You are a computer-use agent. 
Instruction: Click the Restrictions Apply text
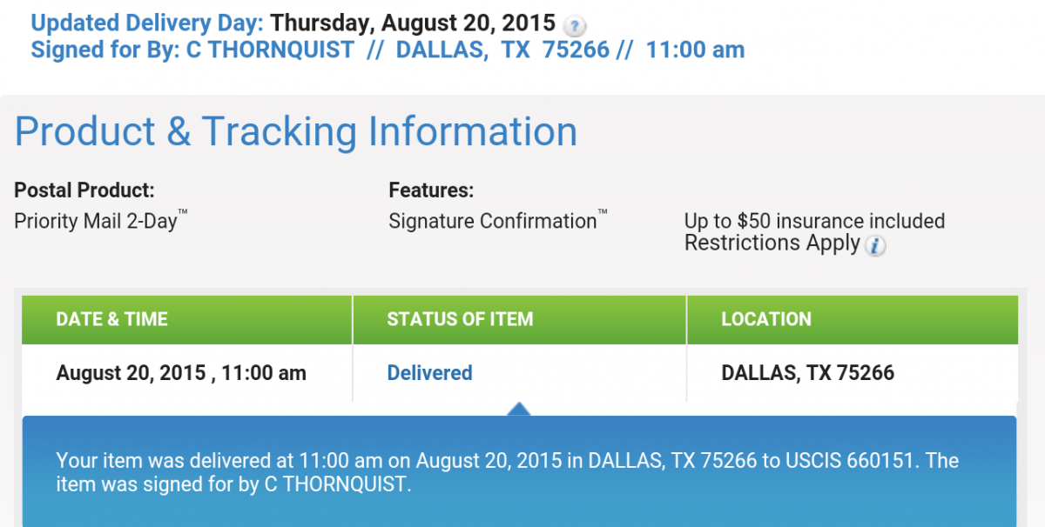tap(772, 243)
